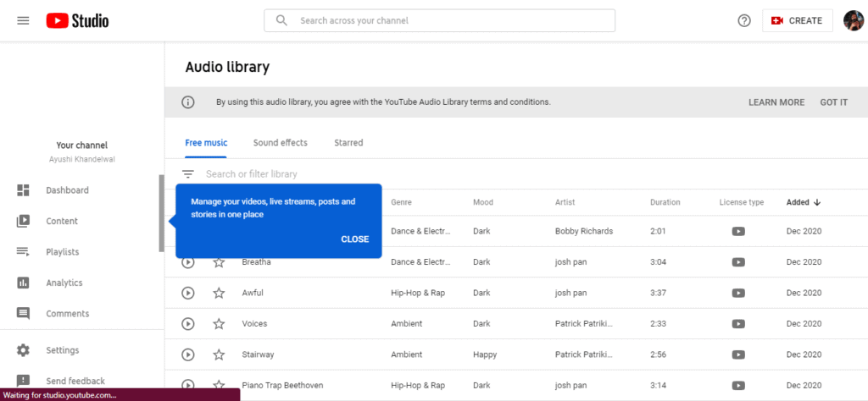Viewport: 868px width, 401px height.
Task: Close the blue tooltip with CLOSE
Action: tap(355, 239)
